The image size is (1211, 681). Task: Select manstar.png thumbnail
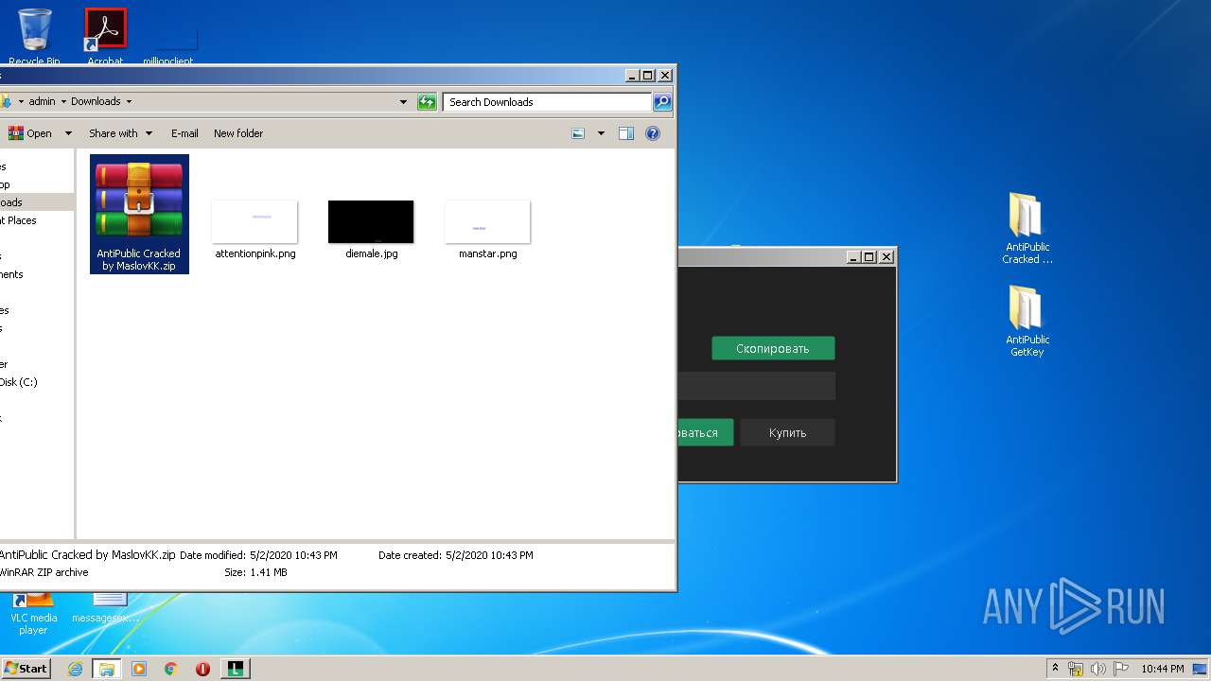[x=488, y=229]
